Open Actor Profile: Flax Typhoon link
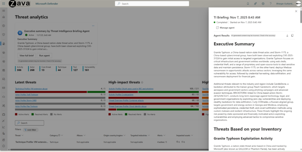The image size is (302, 152). tap(26, 106)
